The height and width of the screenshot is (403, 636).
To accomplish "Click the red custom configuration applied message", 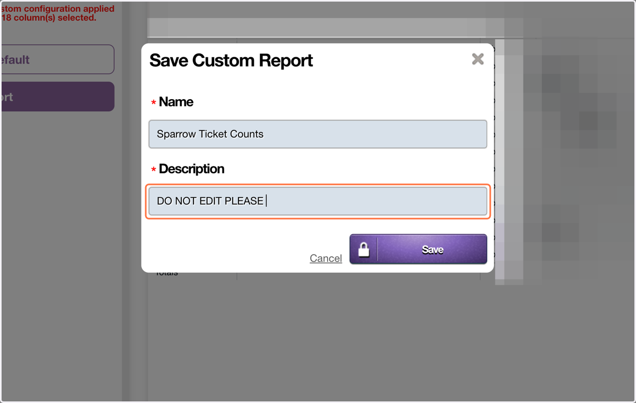I will click(x=57, y=13).
